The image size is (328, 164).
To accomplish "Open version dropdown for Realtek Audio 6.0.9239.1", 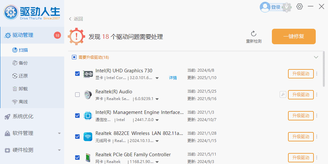I will click(x=157, y=99).
